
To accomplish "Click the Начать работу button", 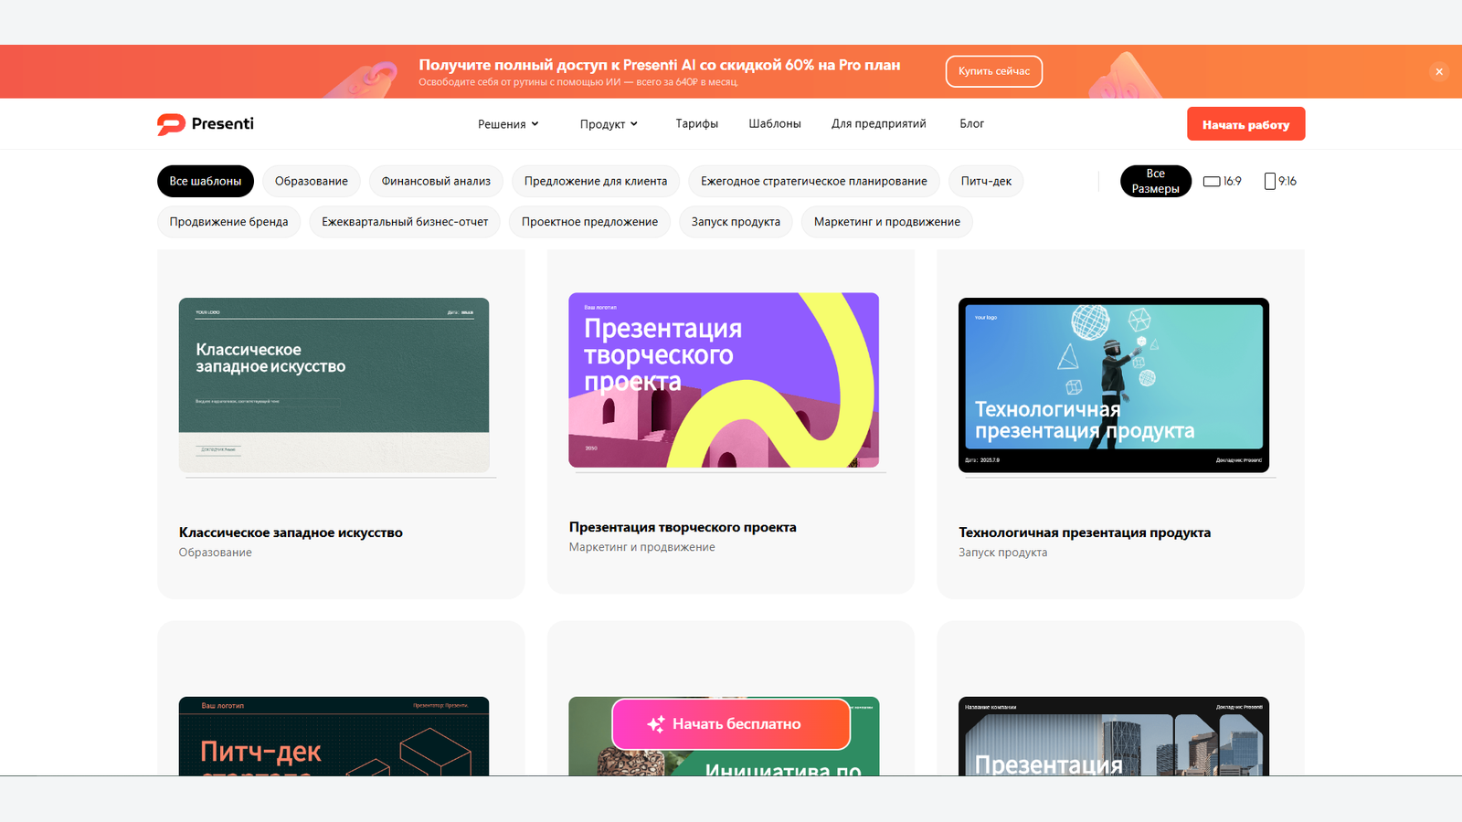I will point(1245,124).
